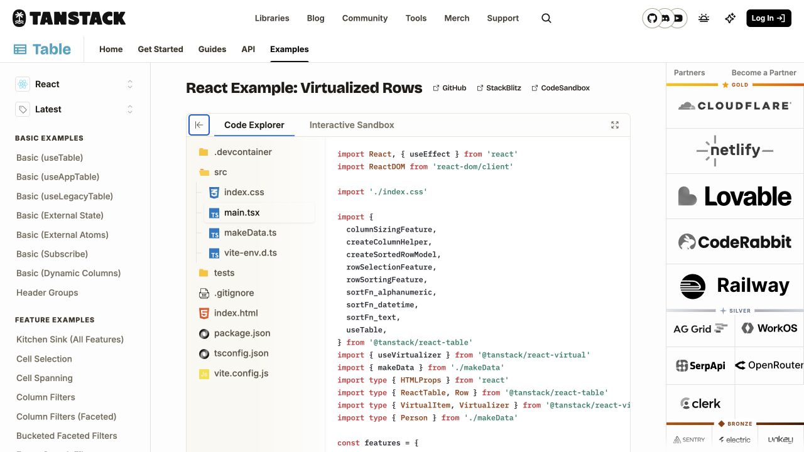
Task: Open the Blog menu item
Action: click(x=316, y=18)
